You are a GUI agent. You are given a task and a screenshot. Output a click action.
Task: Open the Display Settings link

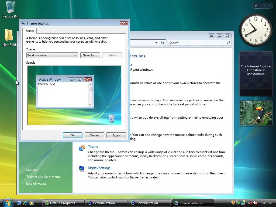point(99,168)
